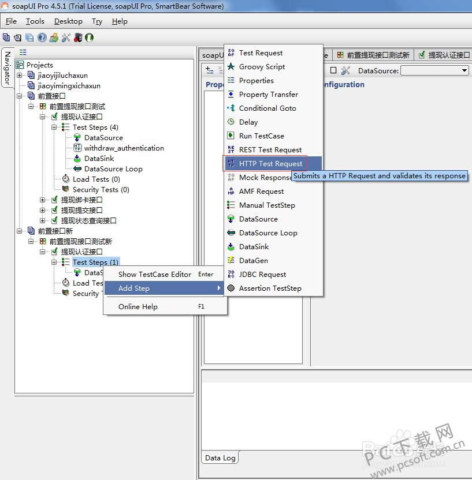Click configure tools icon beside DataSource label

point(345,70)
